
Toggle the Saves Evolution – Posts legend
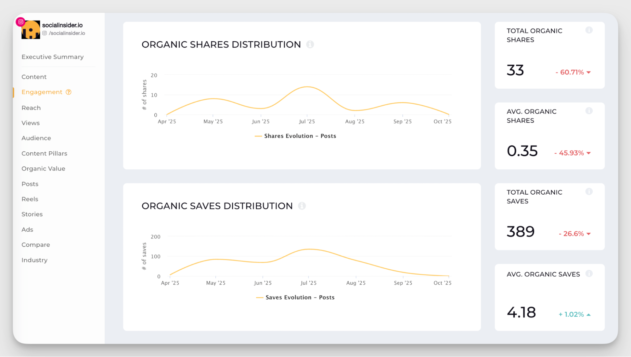[295, 297]
